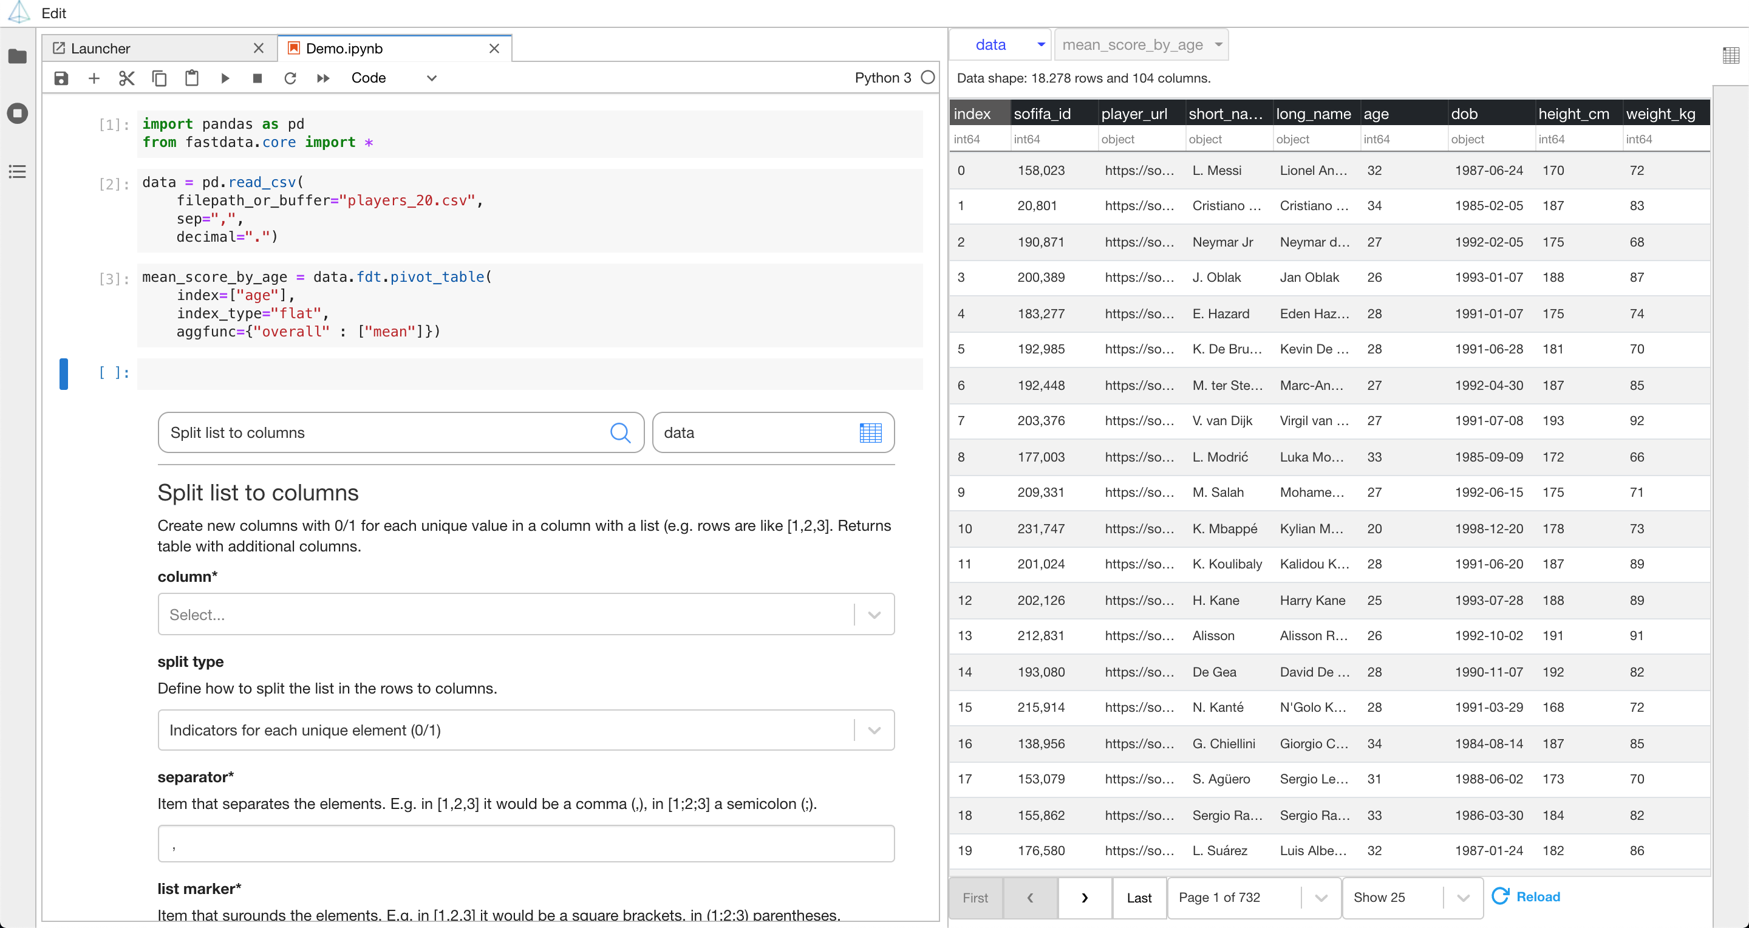
Task: Expand the column Select dropdown
Action: click(x=874, y=615)
